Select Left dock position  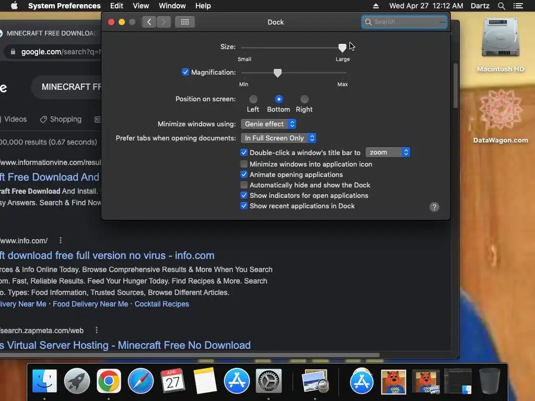[253, 99]
